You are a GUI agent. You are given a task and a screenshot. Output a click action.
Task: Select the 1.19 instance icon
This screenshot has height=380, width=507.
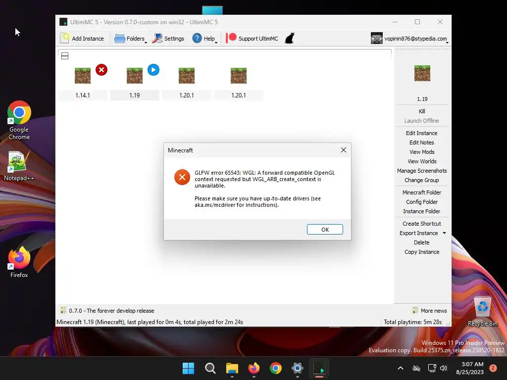click(x=135, y=76)
